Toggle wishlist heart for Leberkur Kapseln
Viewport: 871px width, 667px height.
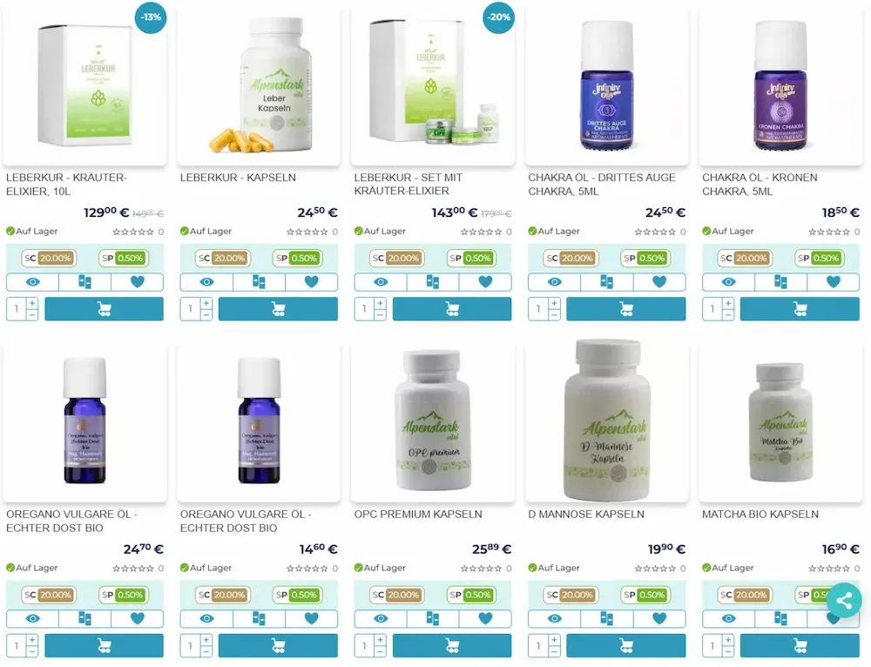point(311,282)
